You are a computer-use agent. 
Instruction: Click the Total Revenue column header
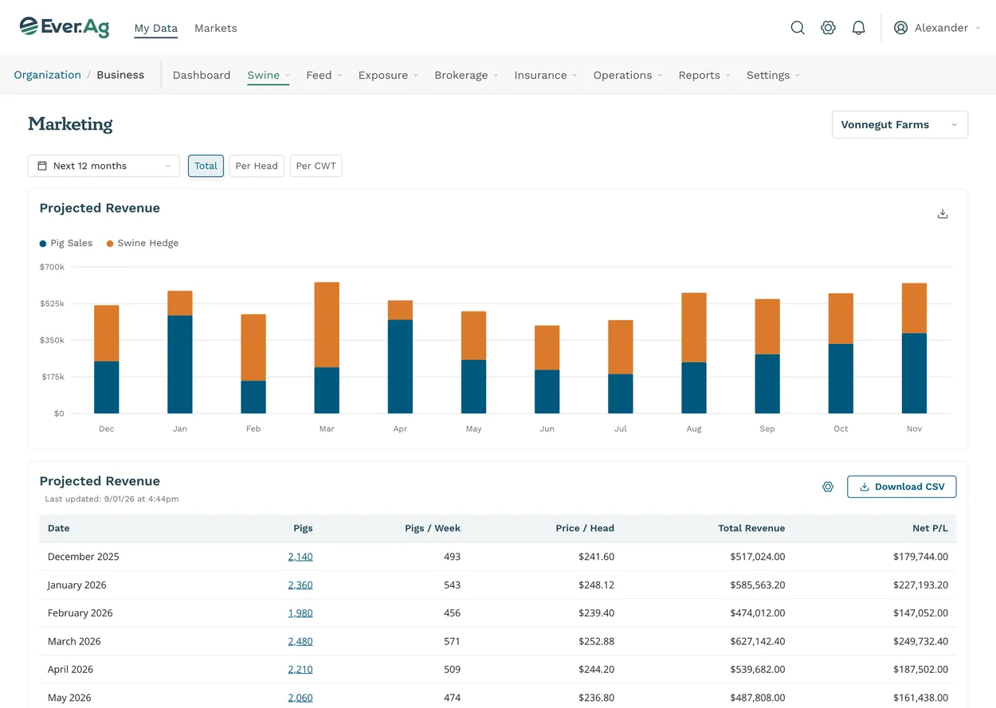751,528
